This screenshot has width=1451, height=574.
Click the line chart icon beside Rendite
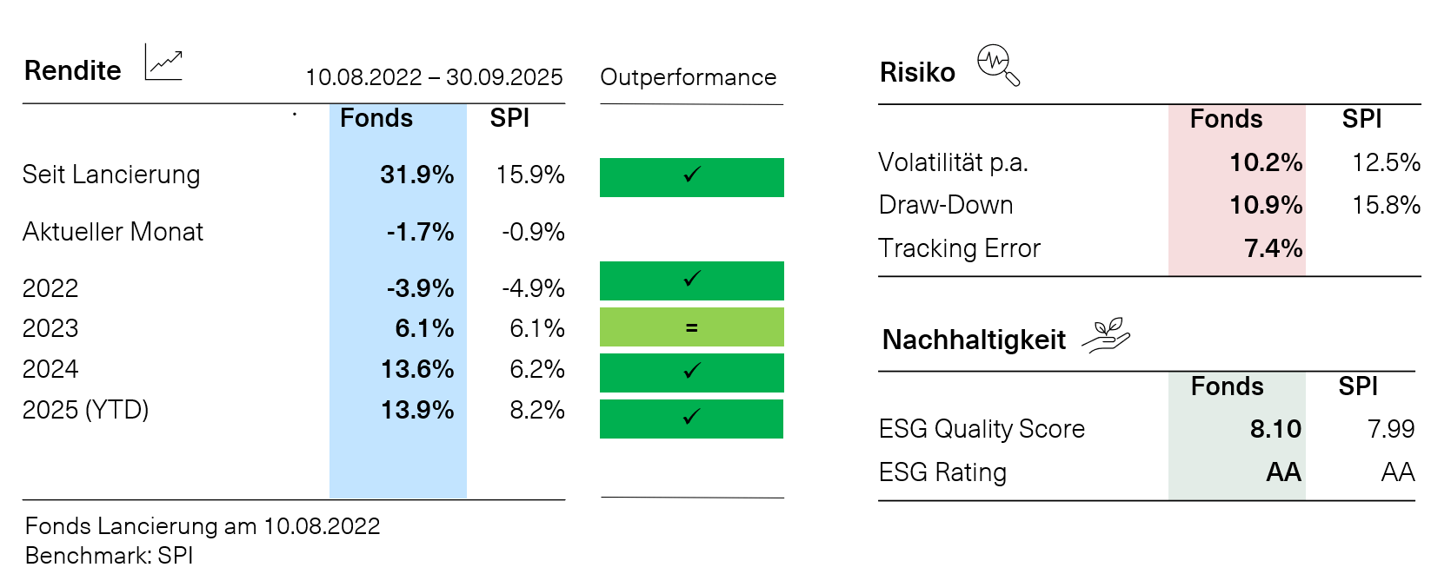[x=163, y=63]
